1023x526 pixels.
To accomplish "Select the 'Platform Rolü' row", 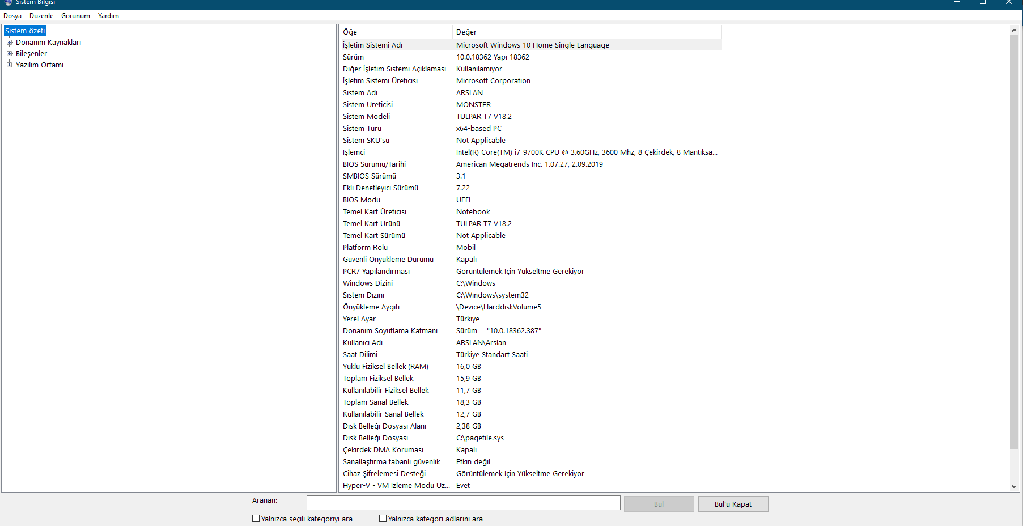I will coord(530,247).
